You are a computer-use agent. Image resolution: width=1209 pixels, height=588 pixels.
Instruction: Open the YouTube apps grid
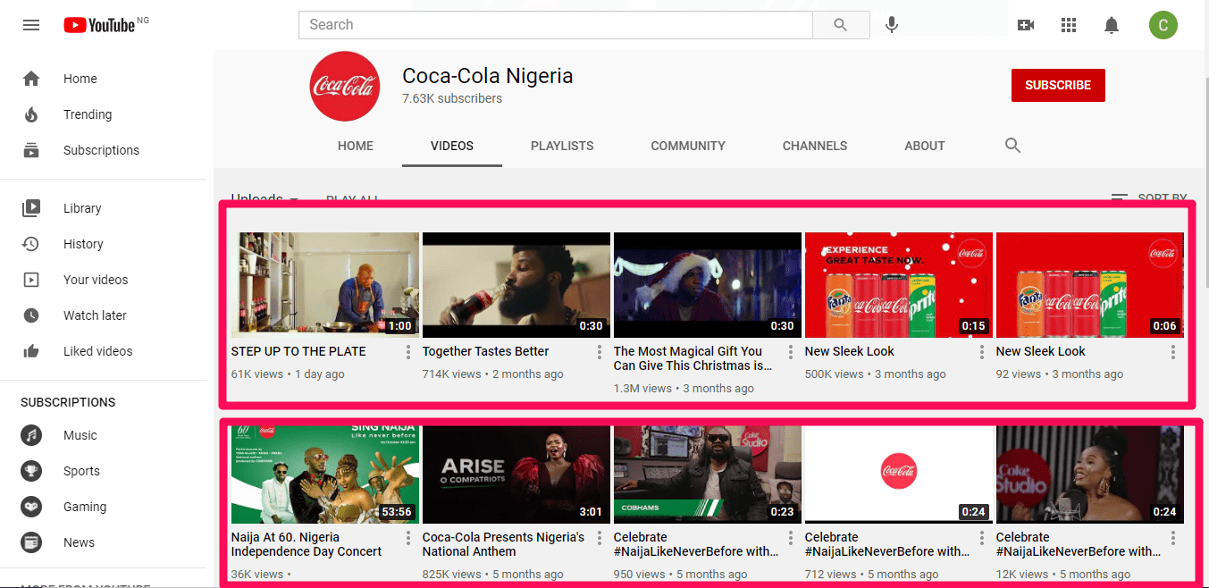pyautogui.click(x=1069, y=25)
